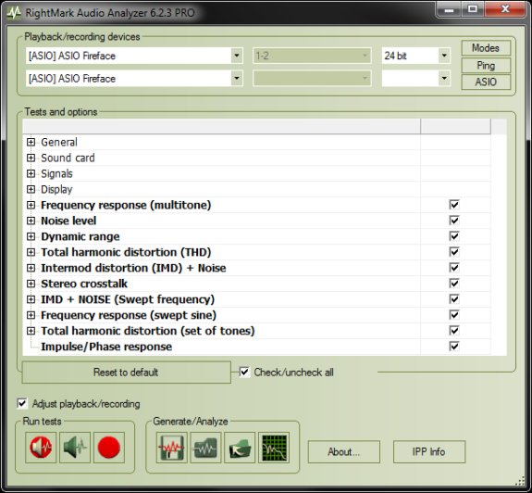Click the checkbox column header in options list
Screen dimensions: 532x493
point(455,126)
